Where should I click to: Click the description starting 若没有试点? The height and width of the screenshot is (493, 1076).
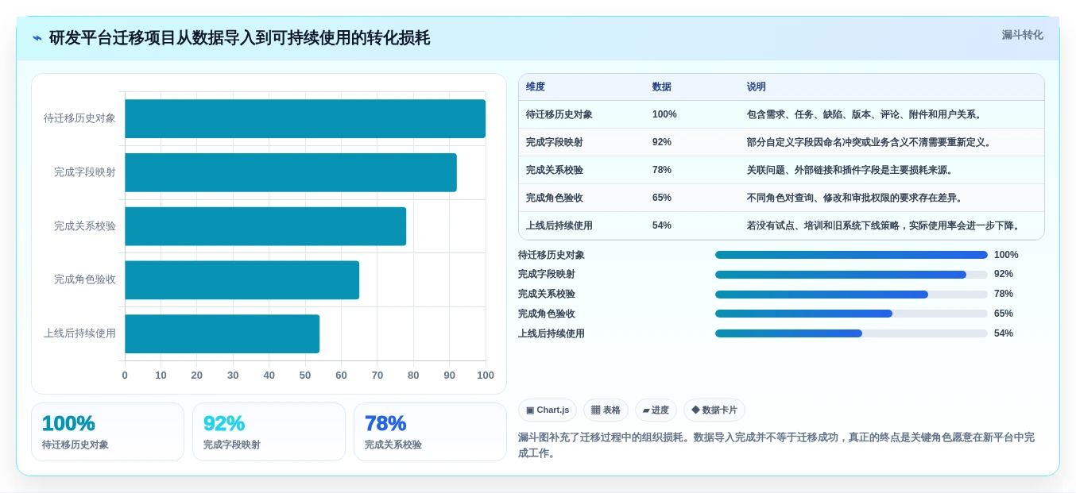884,225
